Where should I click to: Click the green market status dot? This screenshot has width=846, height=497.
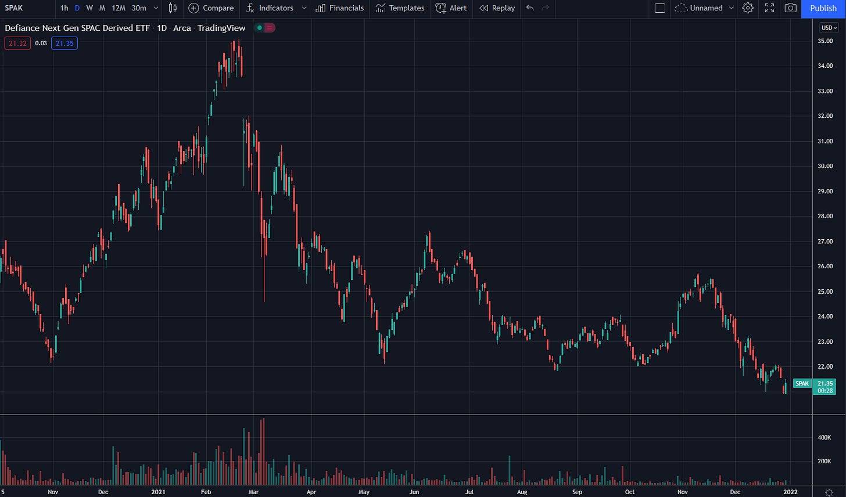pos(260,28)
